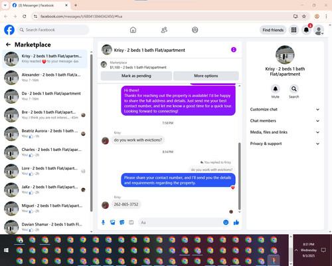Open the Da - 2 beds conversation
This screenshot has width=332, height=266.
pos(45,96)
